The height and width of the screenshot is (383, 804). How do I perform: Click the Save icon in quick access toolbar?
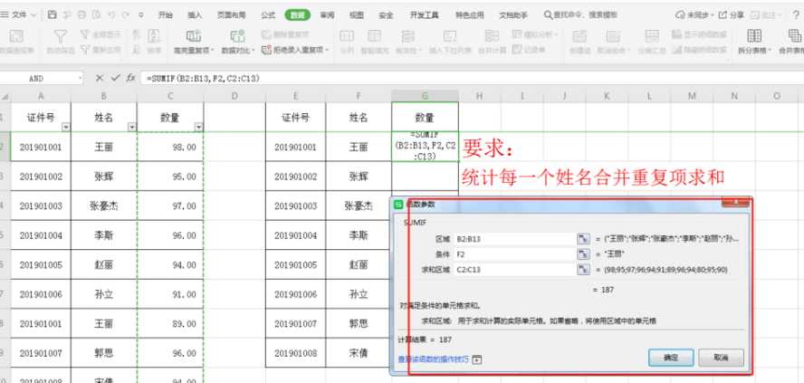[x=52, y=14]
